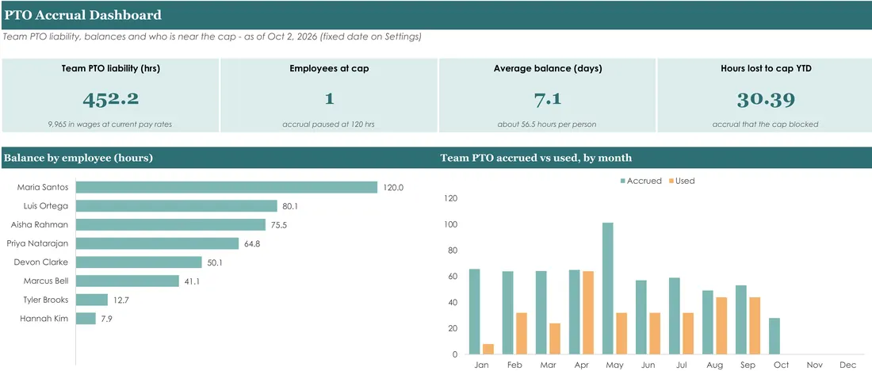This screenshot has width=872, height=371.
Task: Click the Marcus Bell name label
Action: [x=46, y=281]
